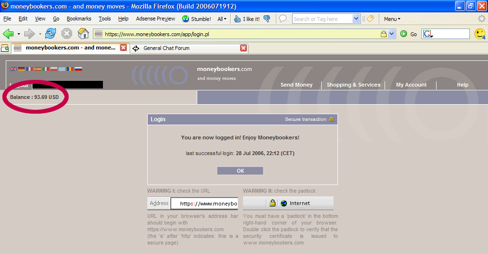
Task: Click the OK button in Login box
Action: 240,171
